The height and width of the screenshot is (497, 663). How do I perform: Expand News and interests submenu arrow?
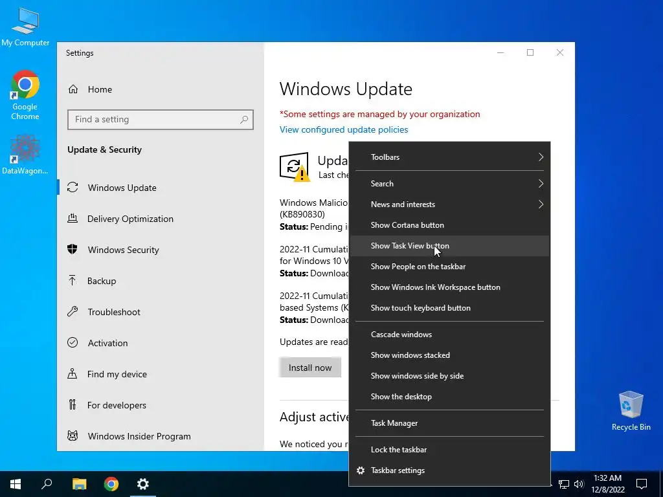(541, 204)
